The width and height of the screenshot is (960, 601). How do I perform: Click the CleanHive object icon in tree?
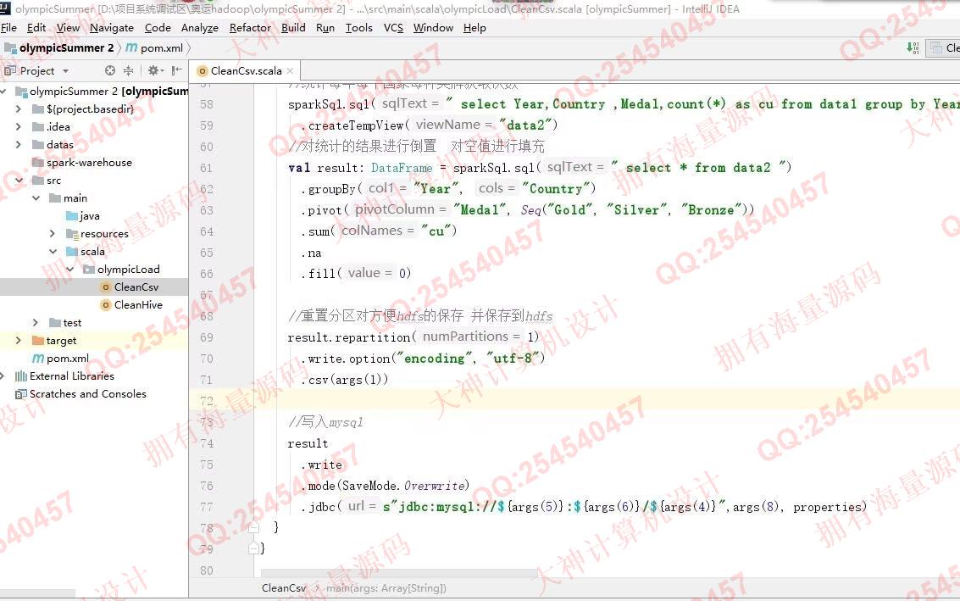coord(106,304)
